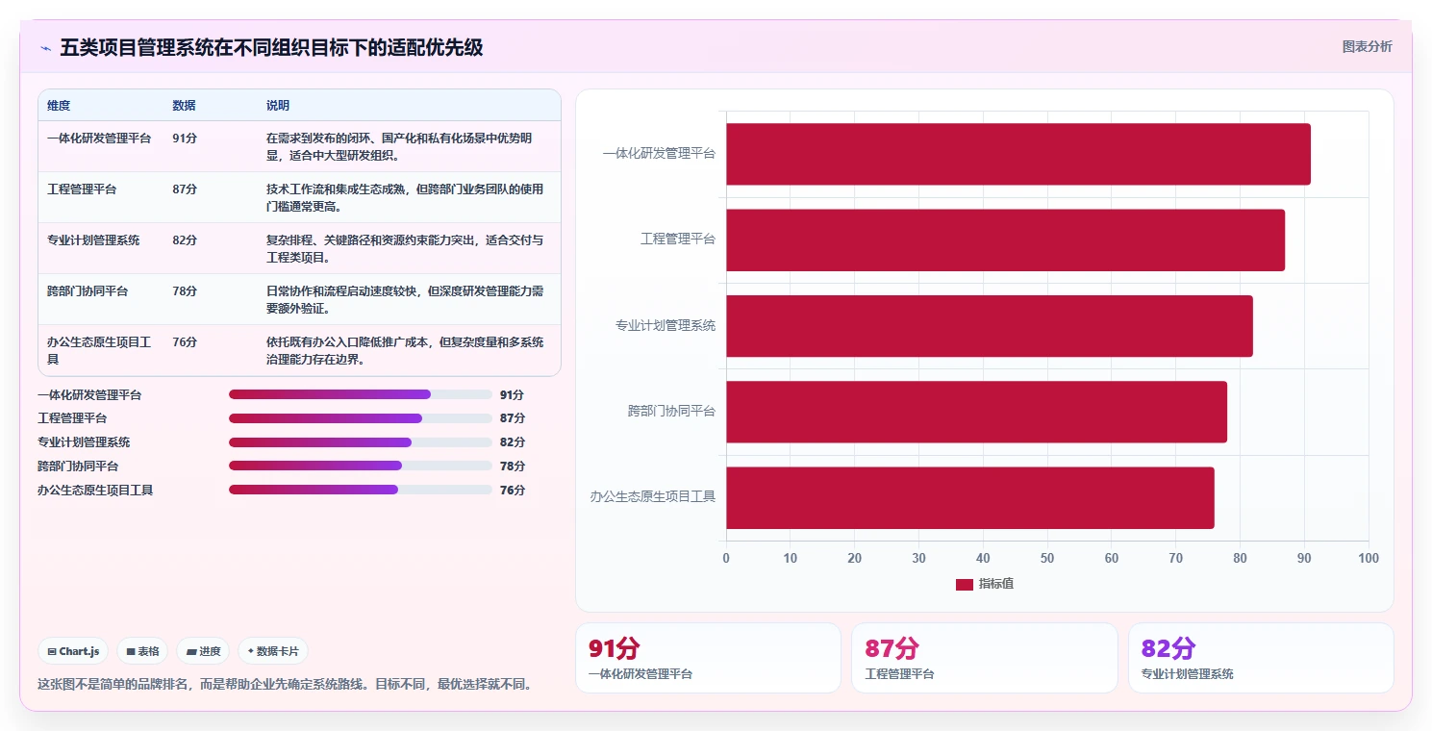The height and width of the screenshot is (731, 1432).
Task: Click the 办公生态原生项目工具 progress bar
Action: [x=361, y=490]
